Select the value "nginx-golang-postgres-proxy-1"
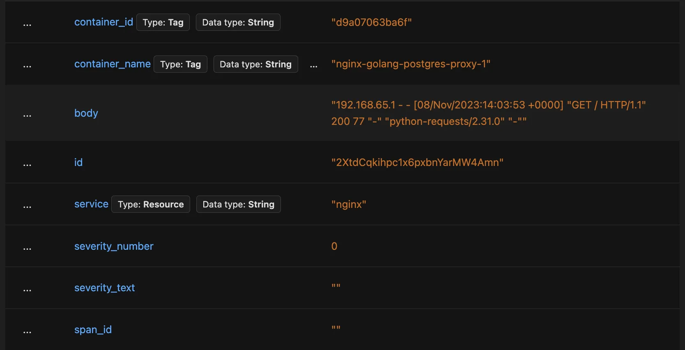Image resolution: width=685 pixels, height=350 pixels. coord(411,64)
